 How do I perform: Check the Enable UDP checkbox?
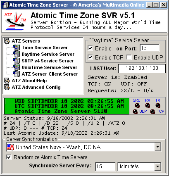(129, 57)
